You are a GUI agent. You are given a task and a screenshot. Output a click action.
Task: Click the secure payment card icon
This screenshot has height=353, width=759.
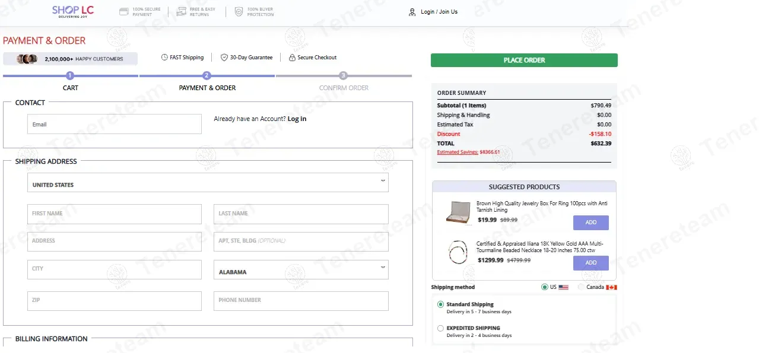tap(124, 12)
